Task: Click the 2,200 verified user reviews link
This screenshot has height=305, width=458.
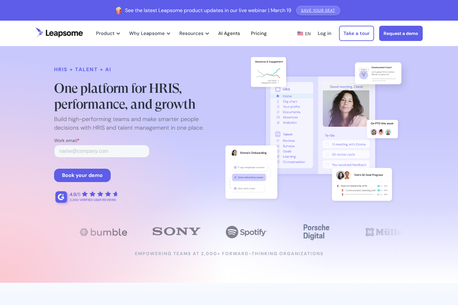Action: tap(93, 200)
